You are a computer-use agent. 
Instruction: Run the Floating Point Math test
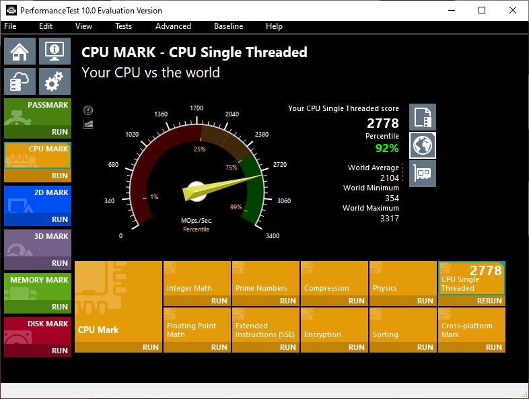point(197,347)
